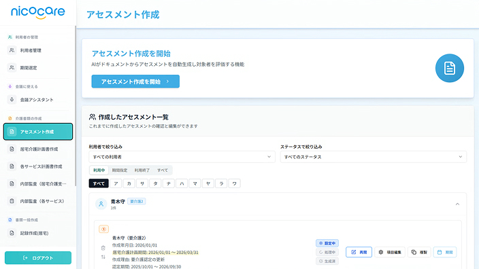Filter by kana カ
This screenshot has height=269, width=479.
tap(129, 183)
